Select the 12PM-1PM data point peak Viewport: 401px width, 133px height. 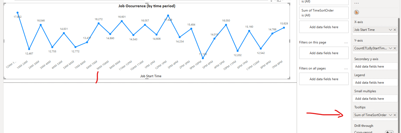(x=168, y=16)
